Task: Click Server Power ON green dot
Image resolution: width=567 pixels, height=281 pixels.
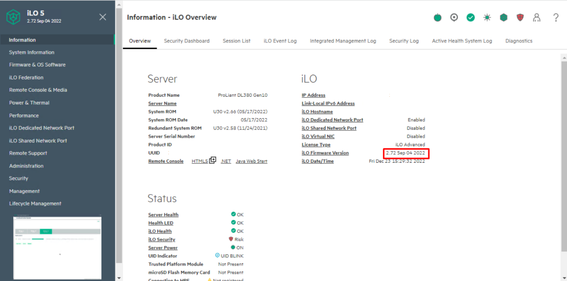Action: click(x=233, y=247)
